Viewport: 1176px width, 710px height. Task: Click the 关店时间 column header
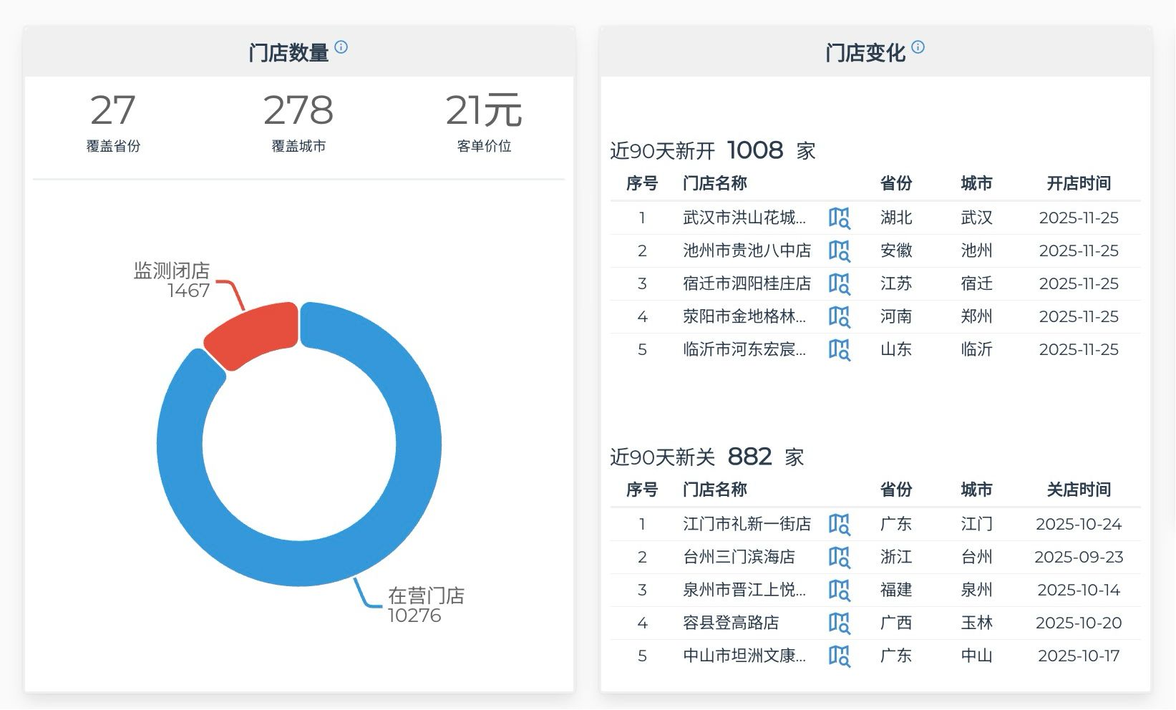[1078, 490]
